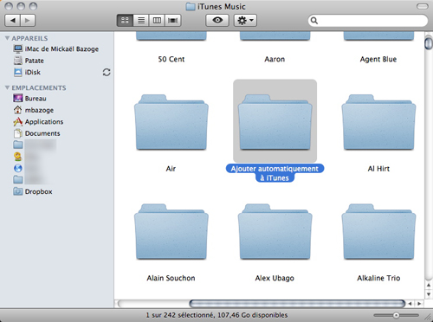433x322 pixels.
Task: Click the 50 Cent folder label
Action: point(171,59)
